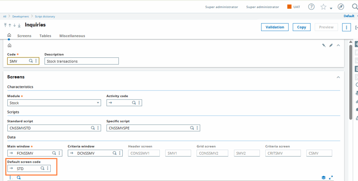Screen dimensions: 358x181
Task: Click the Validation button
Action: click(275, 27)
